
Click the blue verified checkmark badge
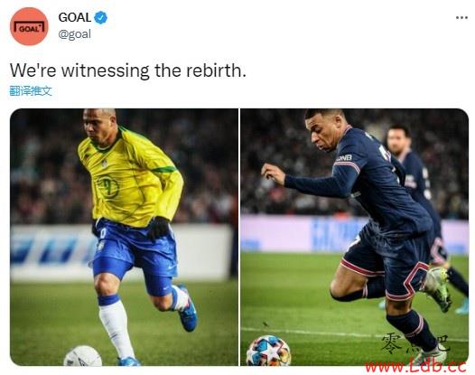click(100, 18)
